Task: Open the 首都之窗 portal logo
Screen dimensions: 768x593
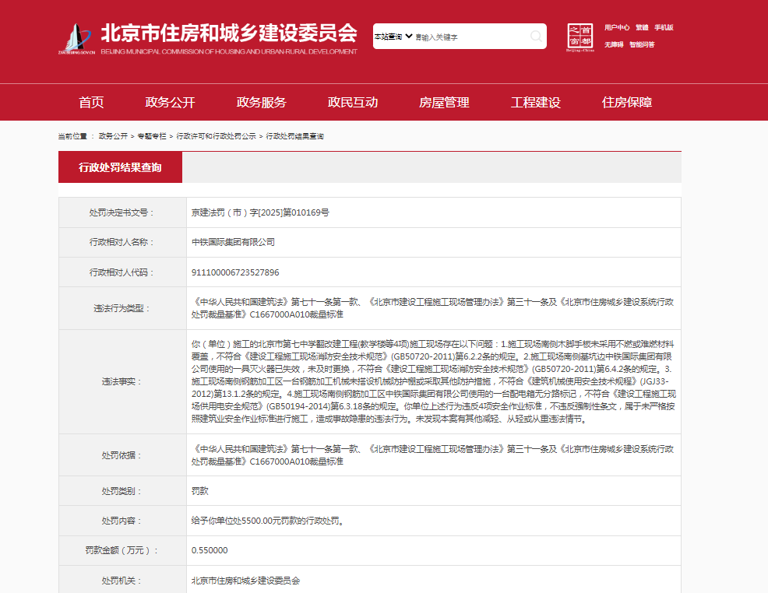Action: coord(580,37)
